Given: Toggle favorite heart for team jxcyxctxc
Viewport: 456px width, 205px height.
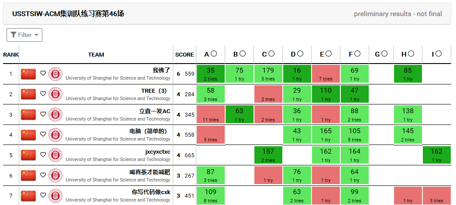Looking at the screenshot, I should pos(43,155).
